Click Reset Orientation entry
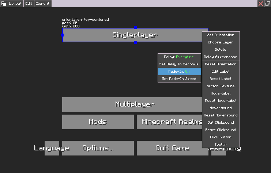 point(221,64)
